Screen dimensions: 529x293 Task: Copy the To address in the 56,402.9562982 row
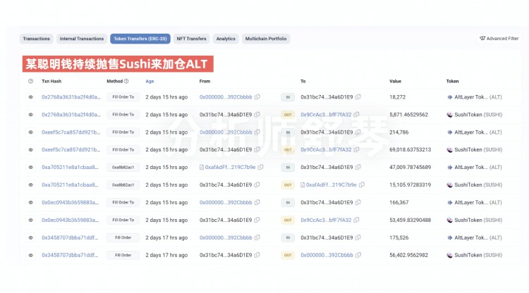(358, 255)
